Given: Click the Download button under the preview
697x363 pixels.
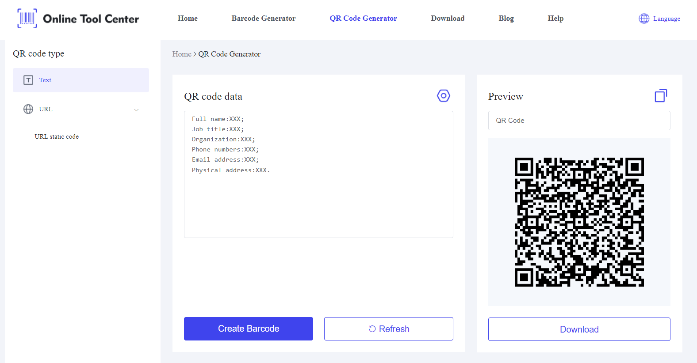Looking at the screenshot, I should (x=579, y=329).
